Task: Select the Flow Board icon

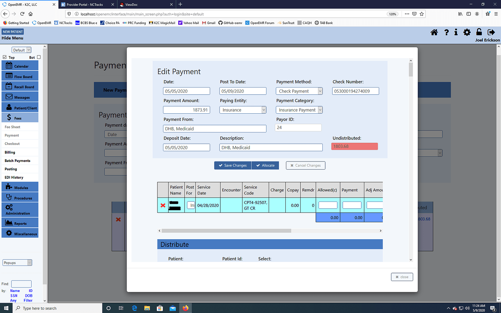Action: (20, 76)
